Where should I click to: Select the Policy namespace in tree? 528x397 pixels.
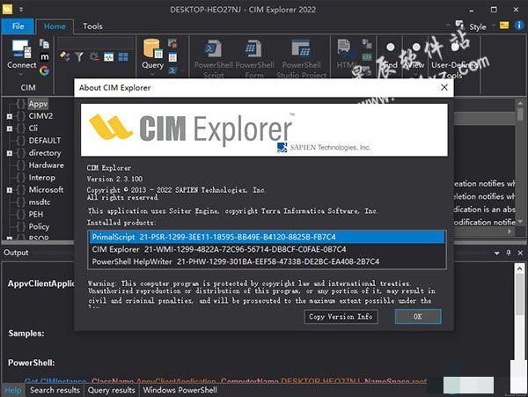tap(39, 226)
